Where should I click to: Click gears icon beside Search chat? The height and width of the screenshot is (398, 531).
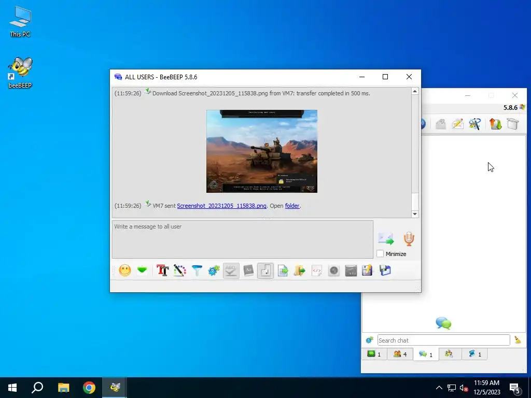(369, 340)
